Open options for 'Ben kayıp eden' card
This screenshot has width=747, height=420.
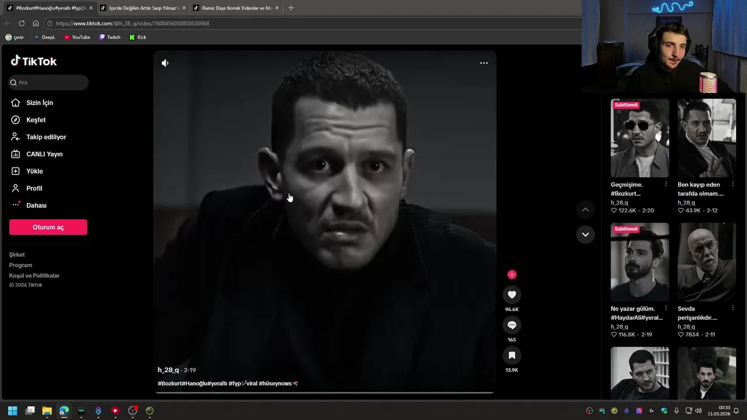tap(733, 184)
